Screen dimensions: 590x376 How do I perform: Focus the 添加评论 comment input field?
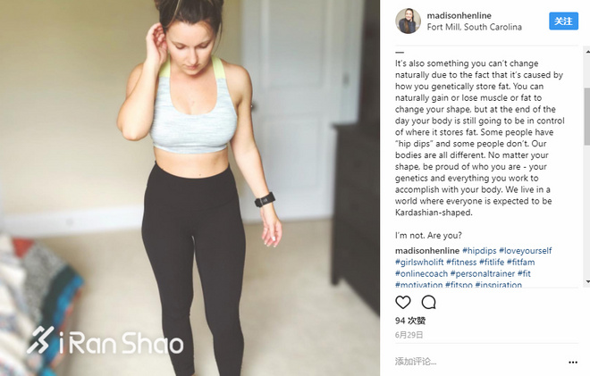coord(478,362)
